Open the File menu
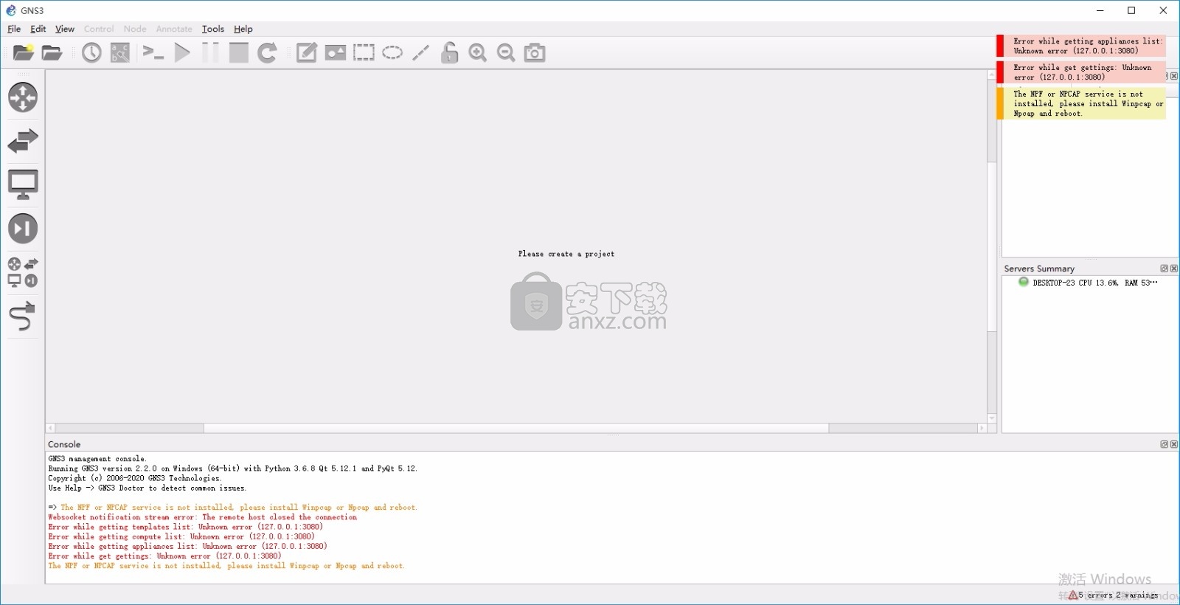Screen dimensions: 1180x605 [x=14, y=29]
